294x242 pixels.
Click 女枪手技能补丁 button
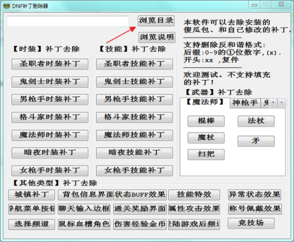[134, 171]
